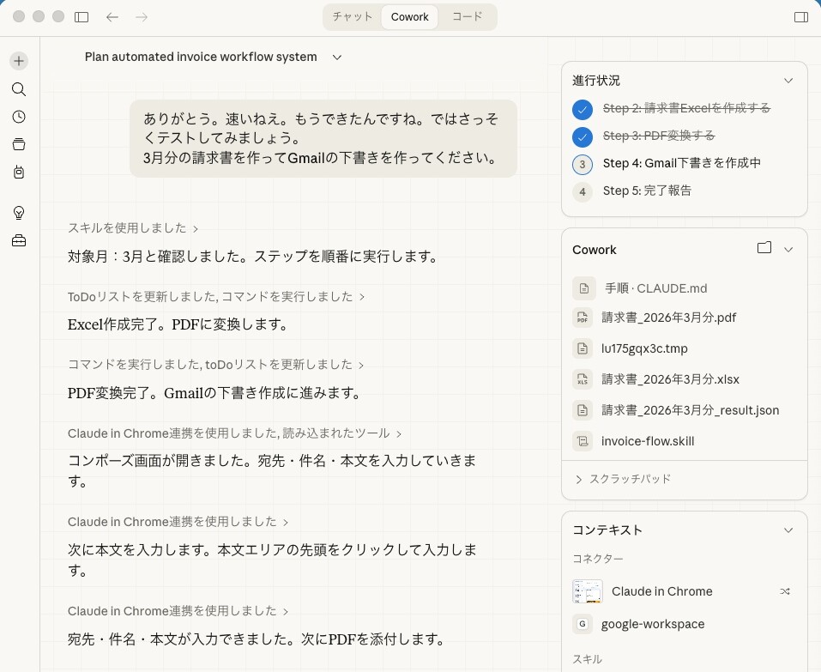Click 対象月:3月と確認しました message
Screen dimensions: 821x672
click(x=253, y=256)
